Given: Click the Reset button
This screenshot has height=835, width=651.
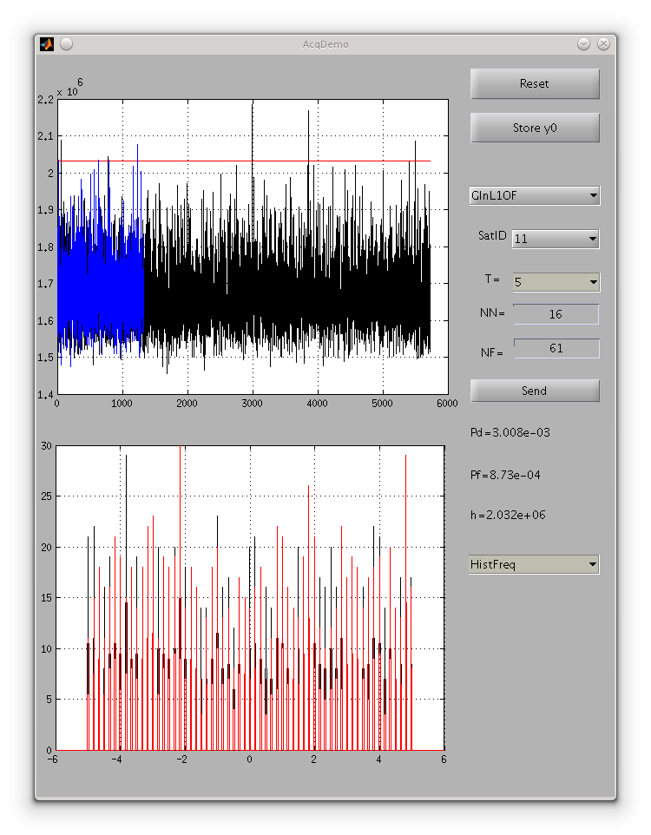Looking at the screenshot, I should point(535,83).
